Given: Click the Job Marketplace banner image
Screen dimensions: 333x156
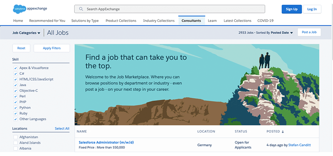Looking at the screenshot, I should (197, 85).
